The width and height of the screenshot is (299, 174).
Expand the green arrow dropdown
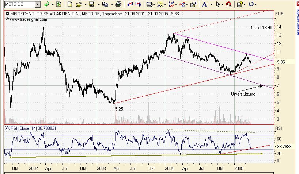[x=53, y=4]
